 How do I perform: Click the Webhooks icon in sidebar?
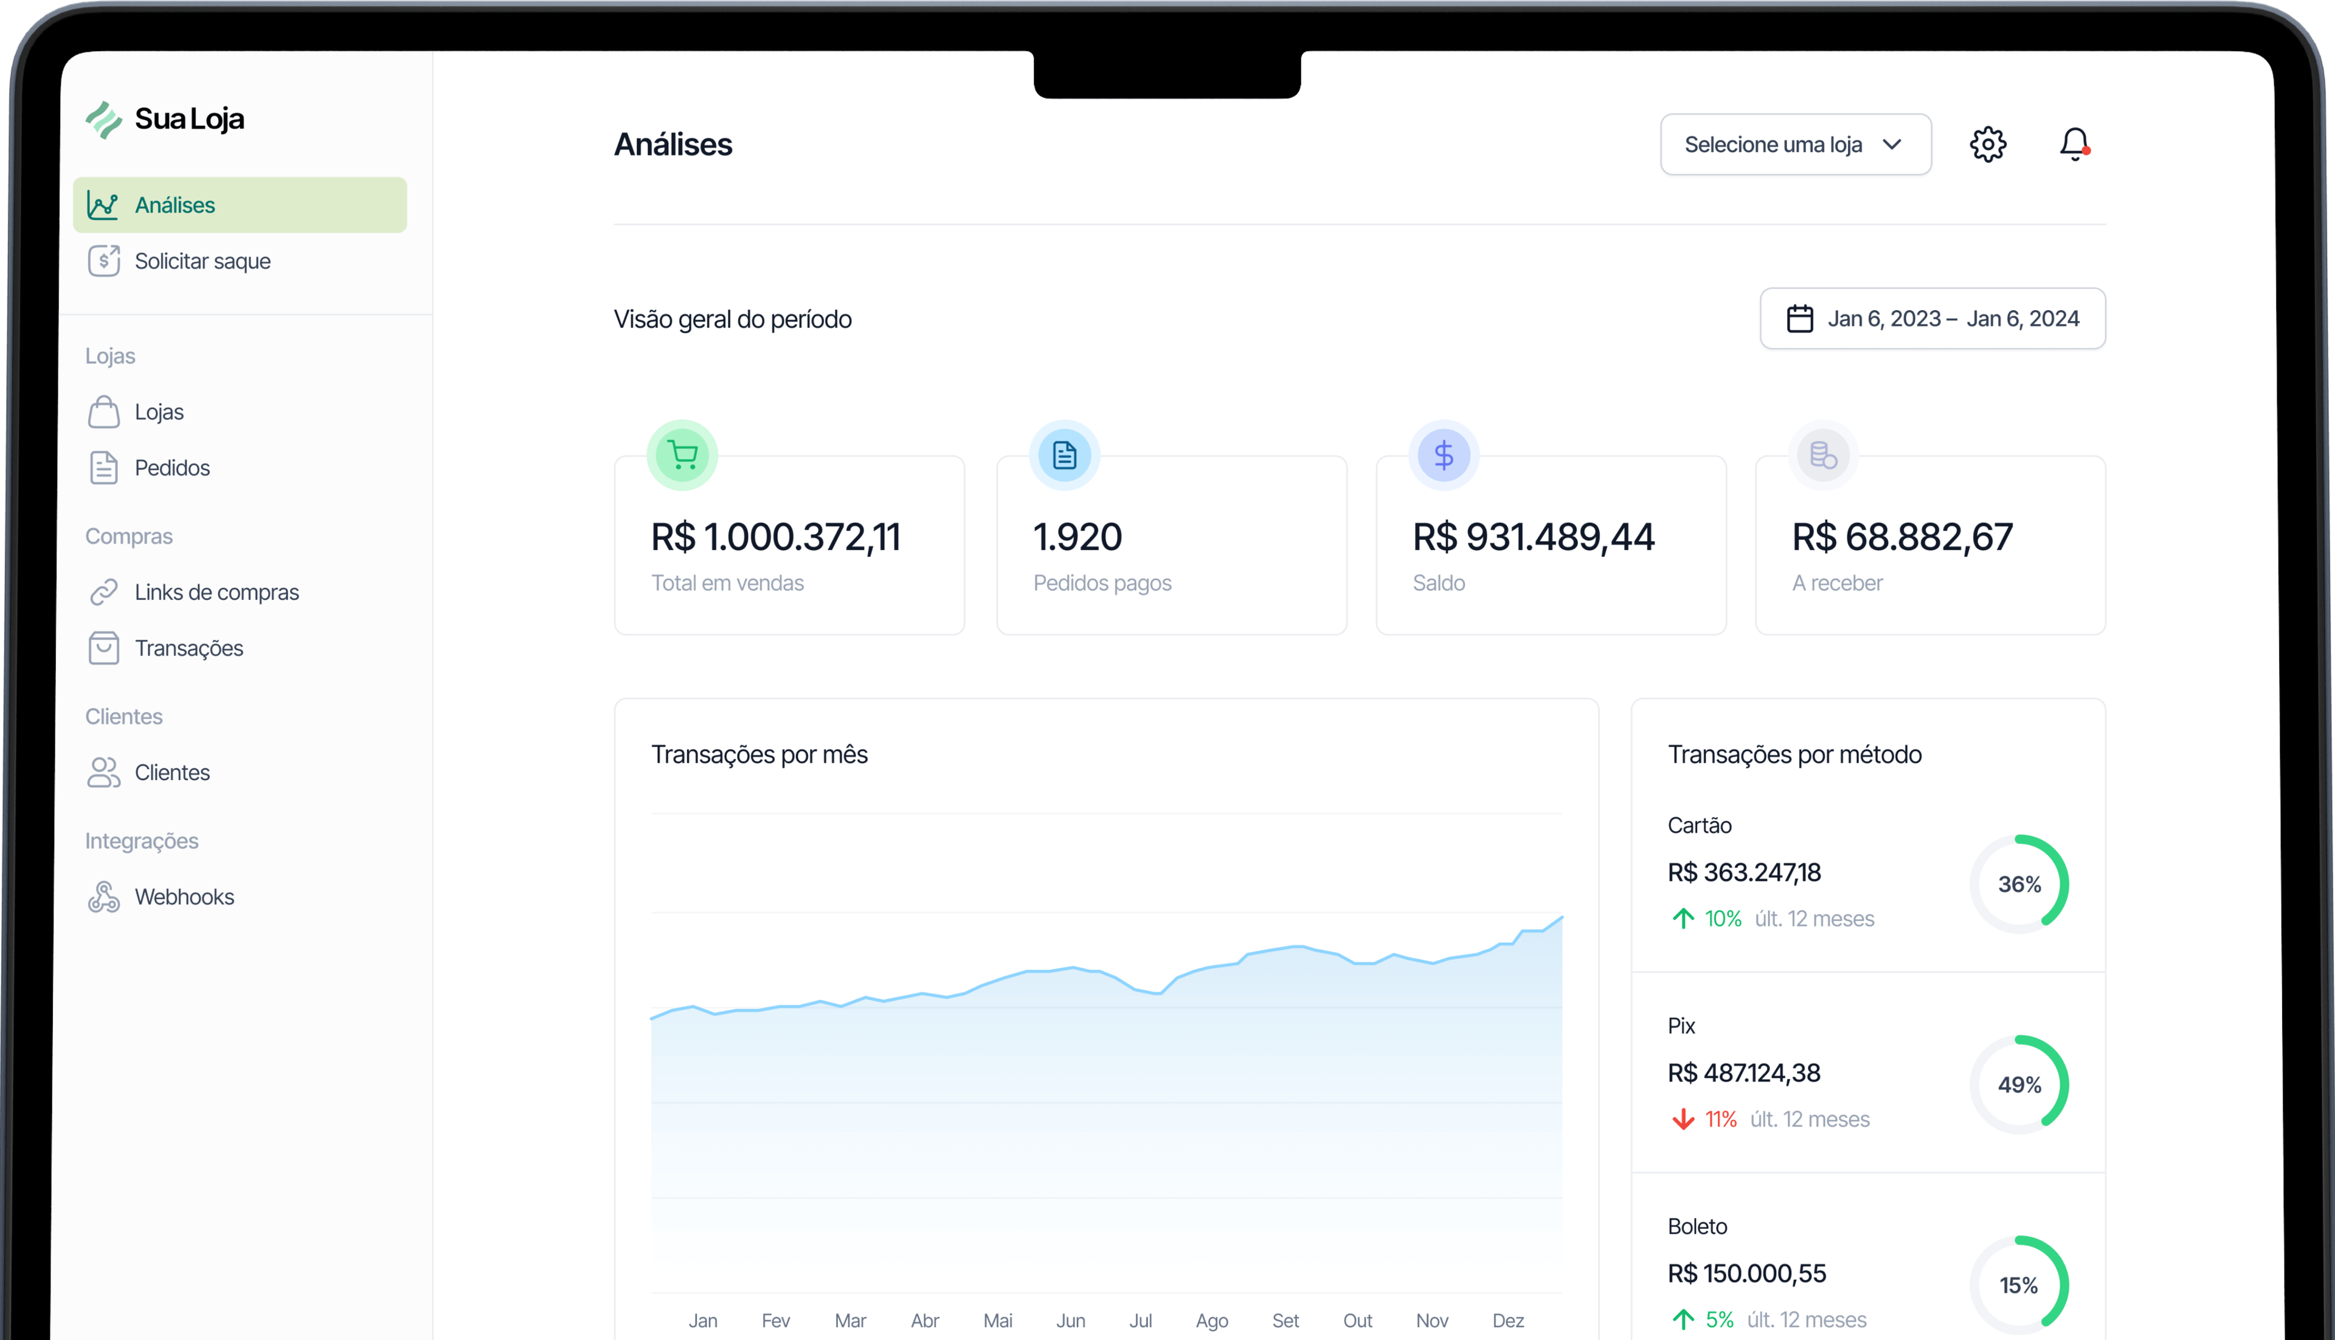click(104, 896)
